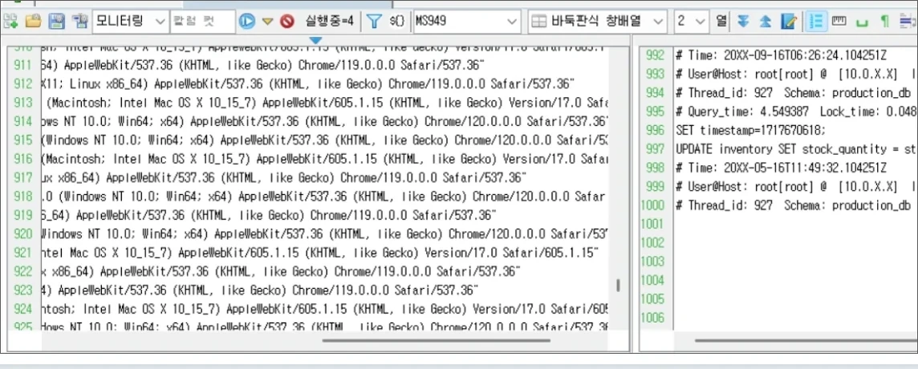Click 'UPDATE inventory SET stock_quantity' line
Screen dimensions: 918x369
pyautogui.click(x=796, y=148)
